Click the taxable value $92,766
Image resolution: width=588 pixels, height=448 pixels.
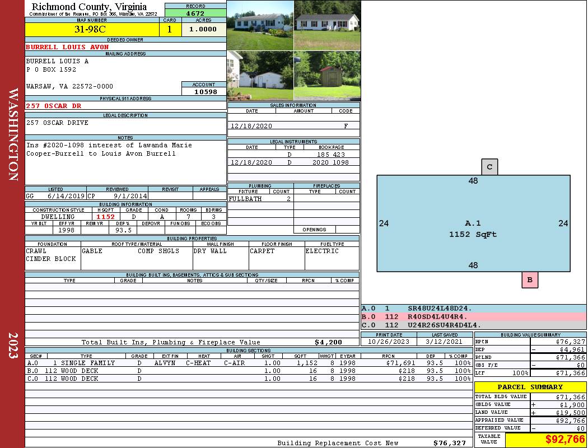[x=564, y=440]
